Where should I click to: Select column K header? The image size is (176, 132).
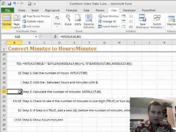(164, 43)
